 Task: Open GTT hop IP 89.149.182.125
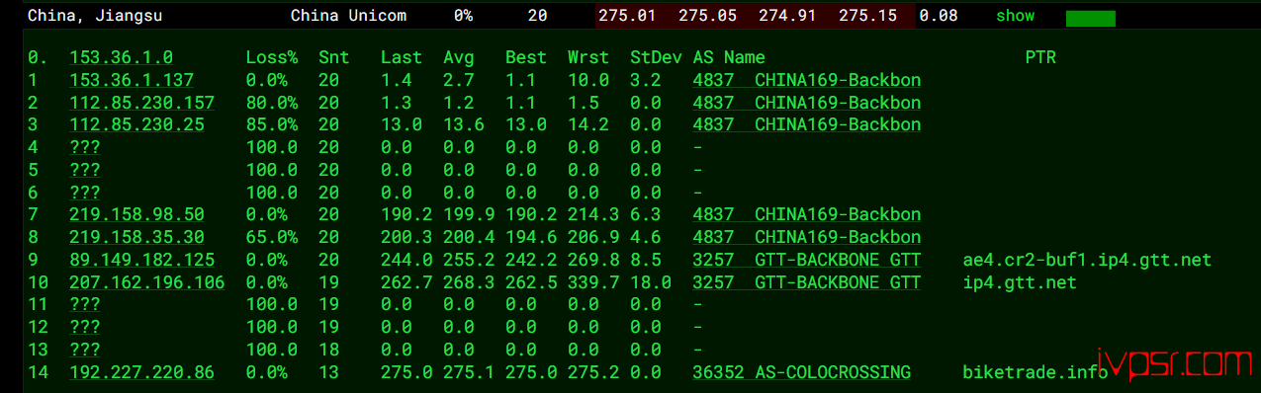coord(141,260)
